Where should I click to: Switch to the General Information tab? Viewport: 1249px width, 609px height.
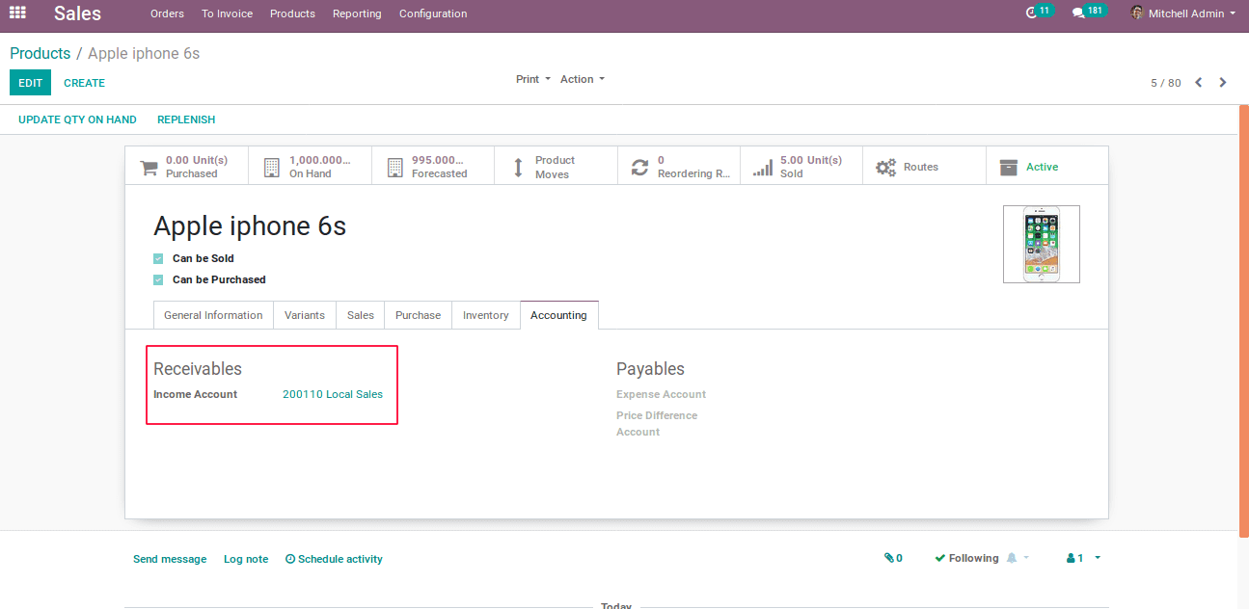point(213,315)
